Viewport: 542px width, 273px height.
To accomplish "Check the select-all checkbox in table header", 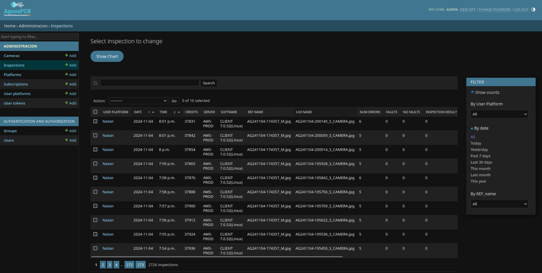I will pos(95,112).
